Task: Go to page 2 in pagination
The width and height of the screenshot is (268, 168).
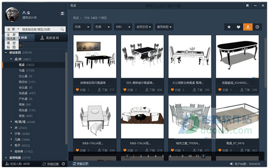Action: [141, 156]
